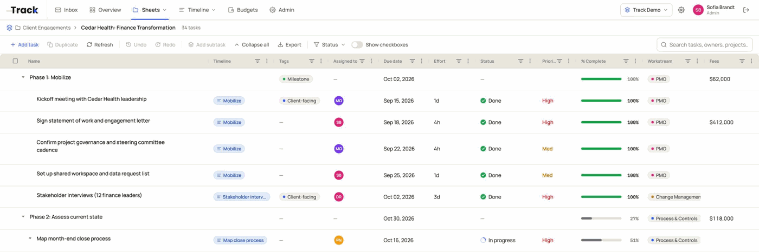Click the layers icon in the breadcrumb
759x252 pixels.
click(x=9, y=28)
